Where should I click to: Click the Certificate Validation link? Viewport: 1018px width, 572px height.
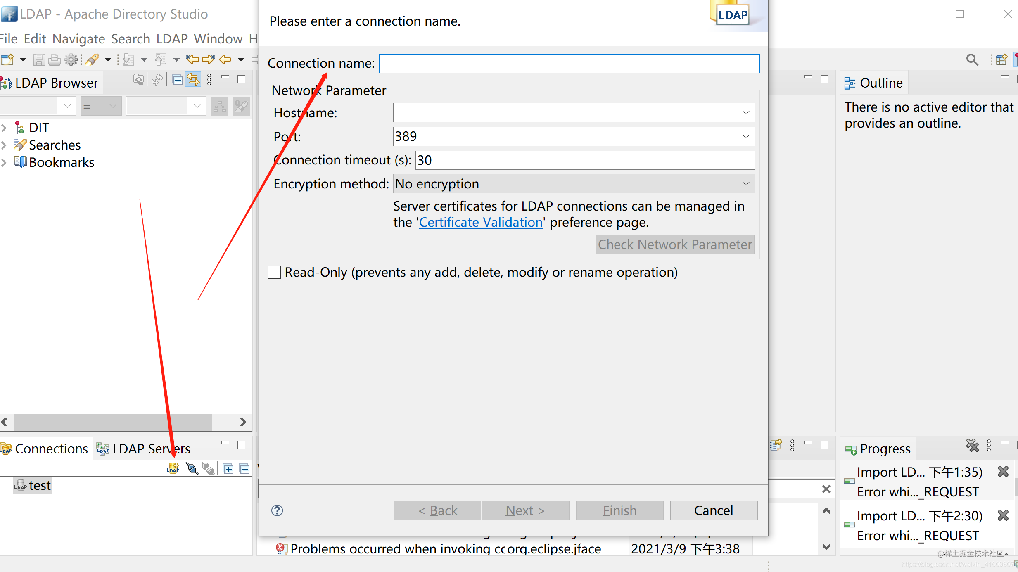[x=481, y=222]
